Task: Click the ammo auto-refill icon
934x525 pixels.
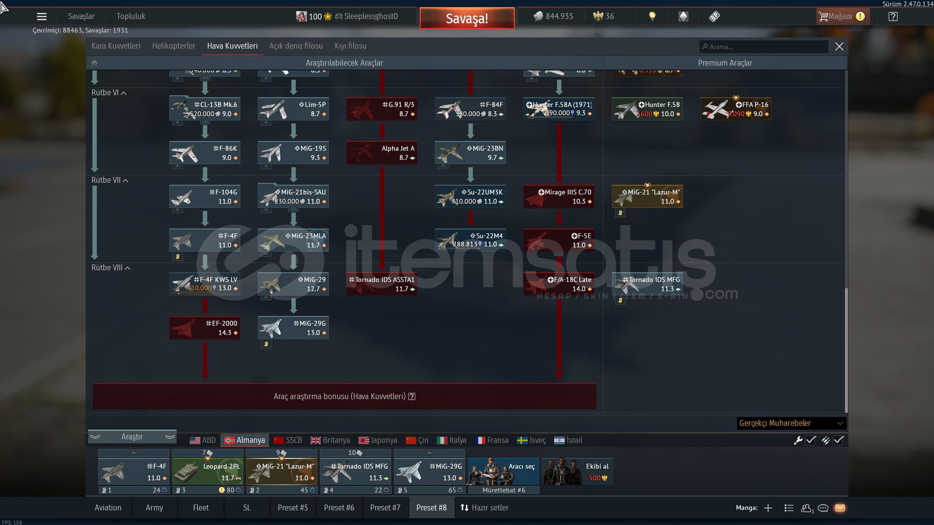Action: 826,440
